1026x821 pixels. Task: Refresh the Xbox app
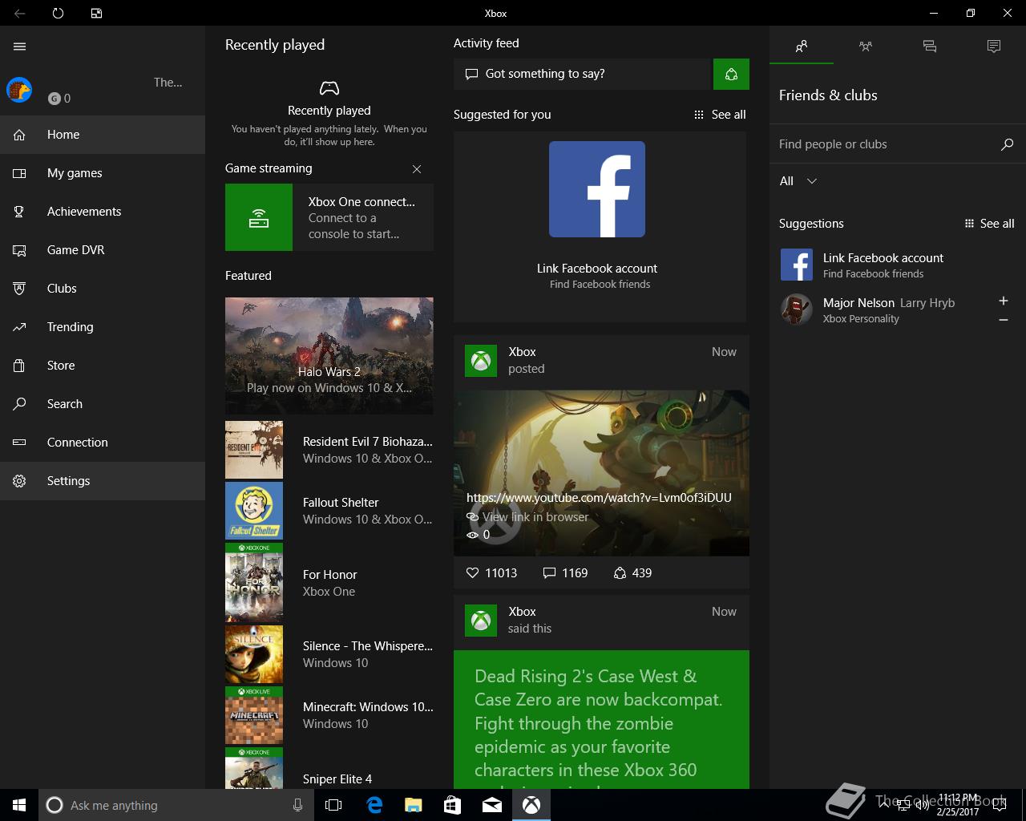coord(58,13)
